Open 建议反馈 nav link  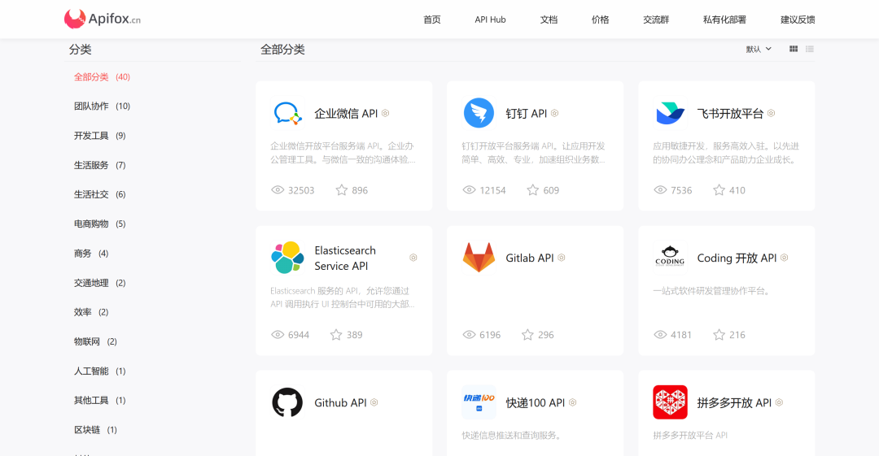[x=798, y=20]
